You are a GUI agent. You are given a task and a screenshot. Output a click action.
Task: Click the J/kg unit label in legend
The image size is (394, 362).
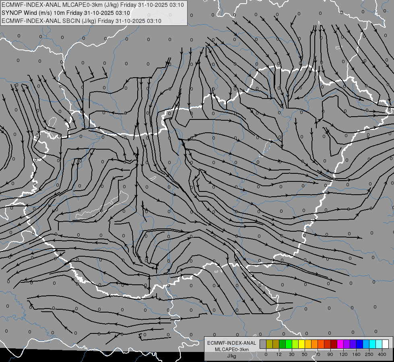(x=232, y=356)
